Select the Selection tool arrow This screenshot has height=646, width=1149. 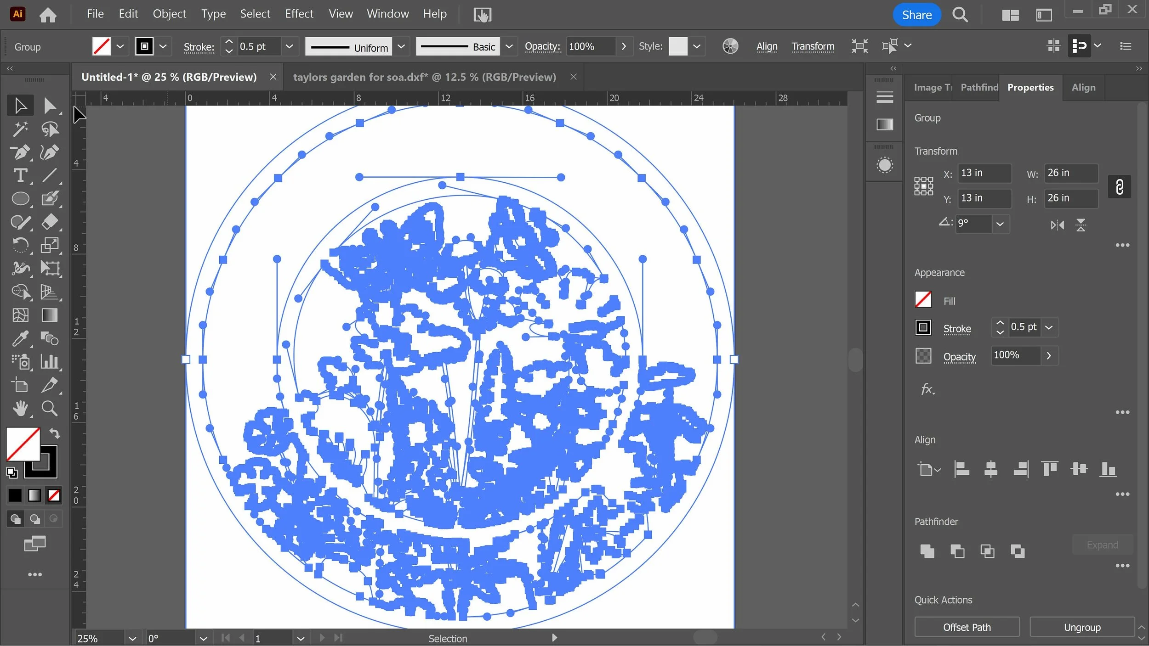point(20,106)
